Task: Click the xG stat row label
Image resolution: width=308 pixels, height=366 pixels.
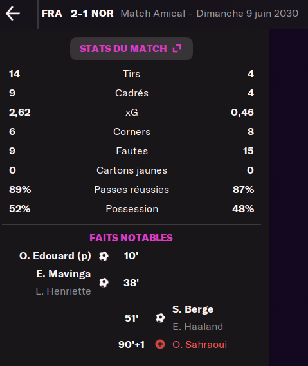Action: [x=132, y=113]
